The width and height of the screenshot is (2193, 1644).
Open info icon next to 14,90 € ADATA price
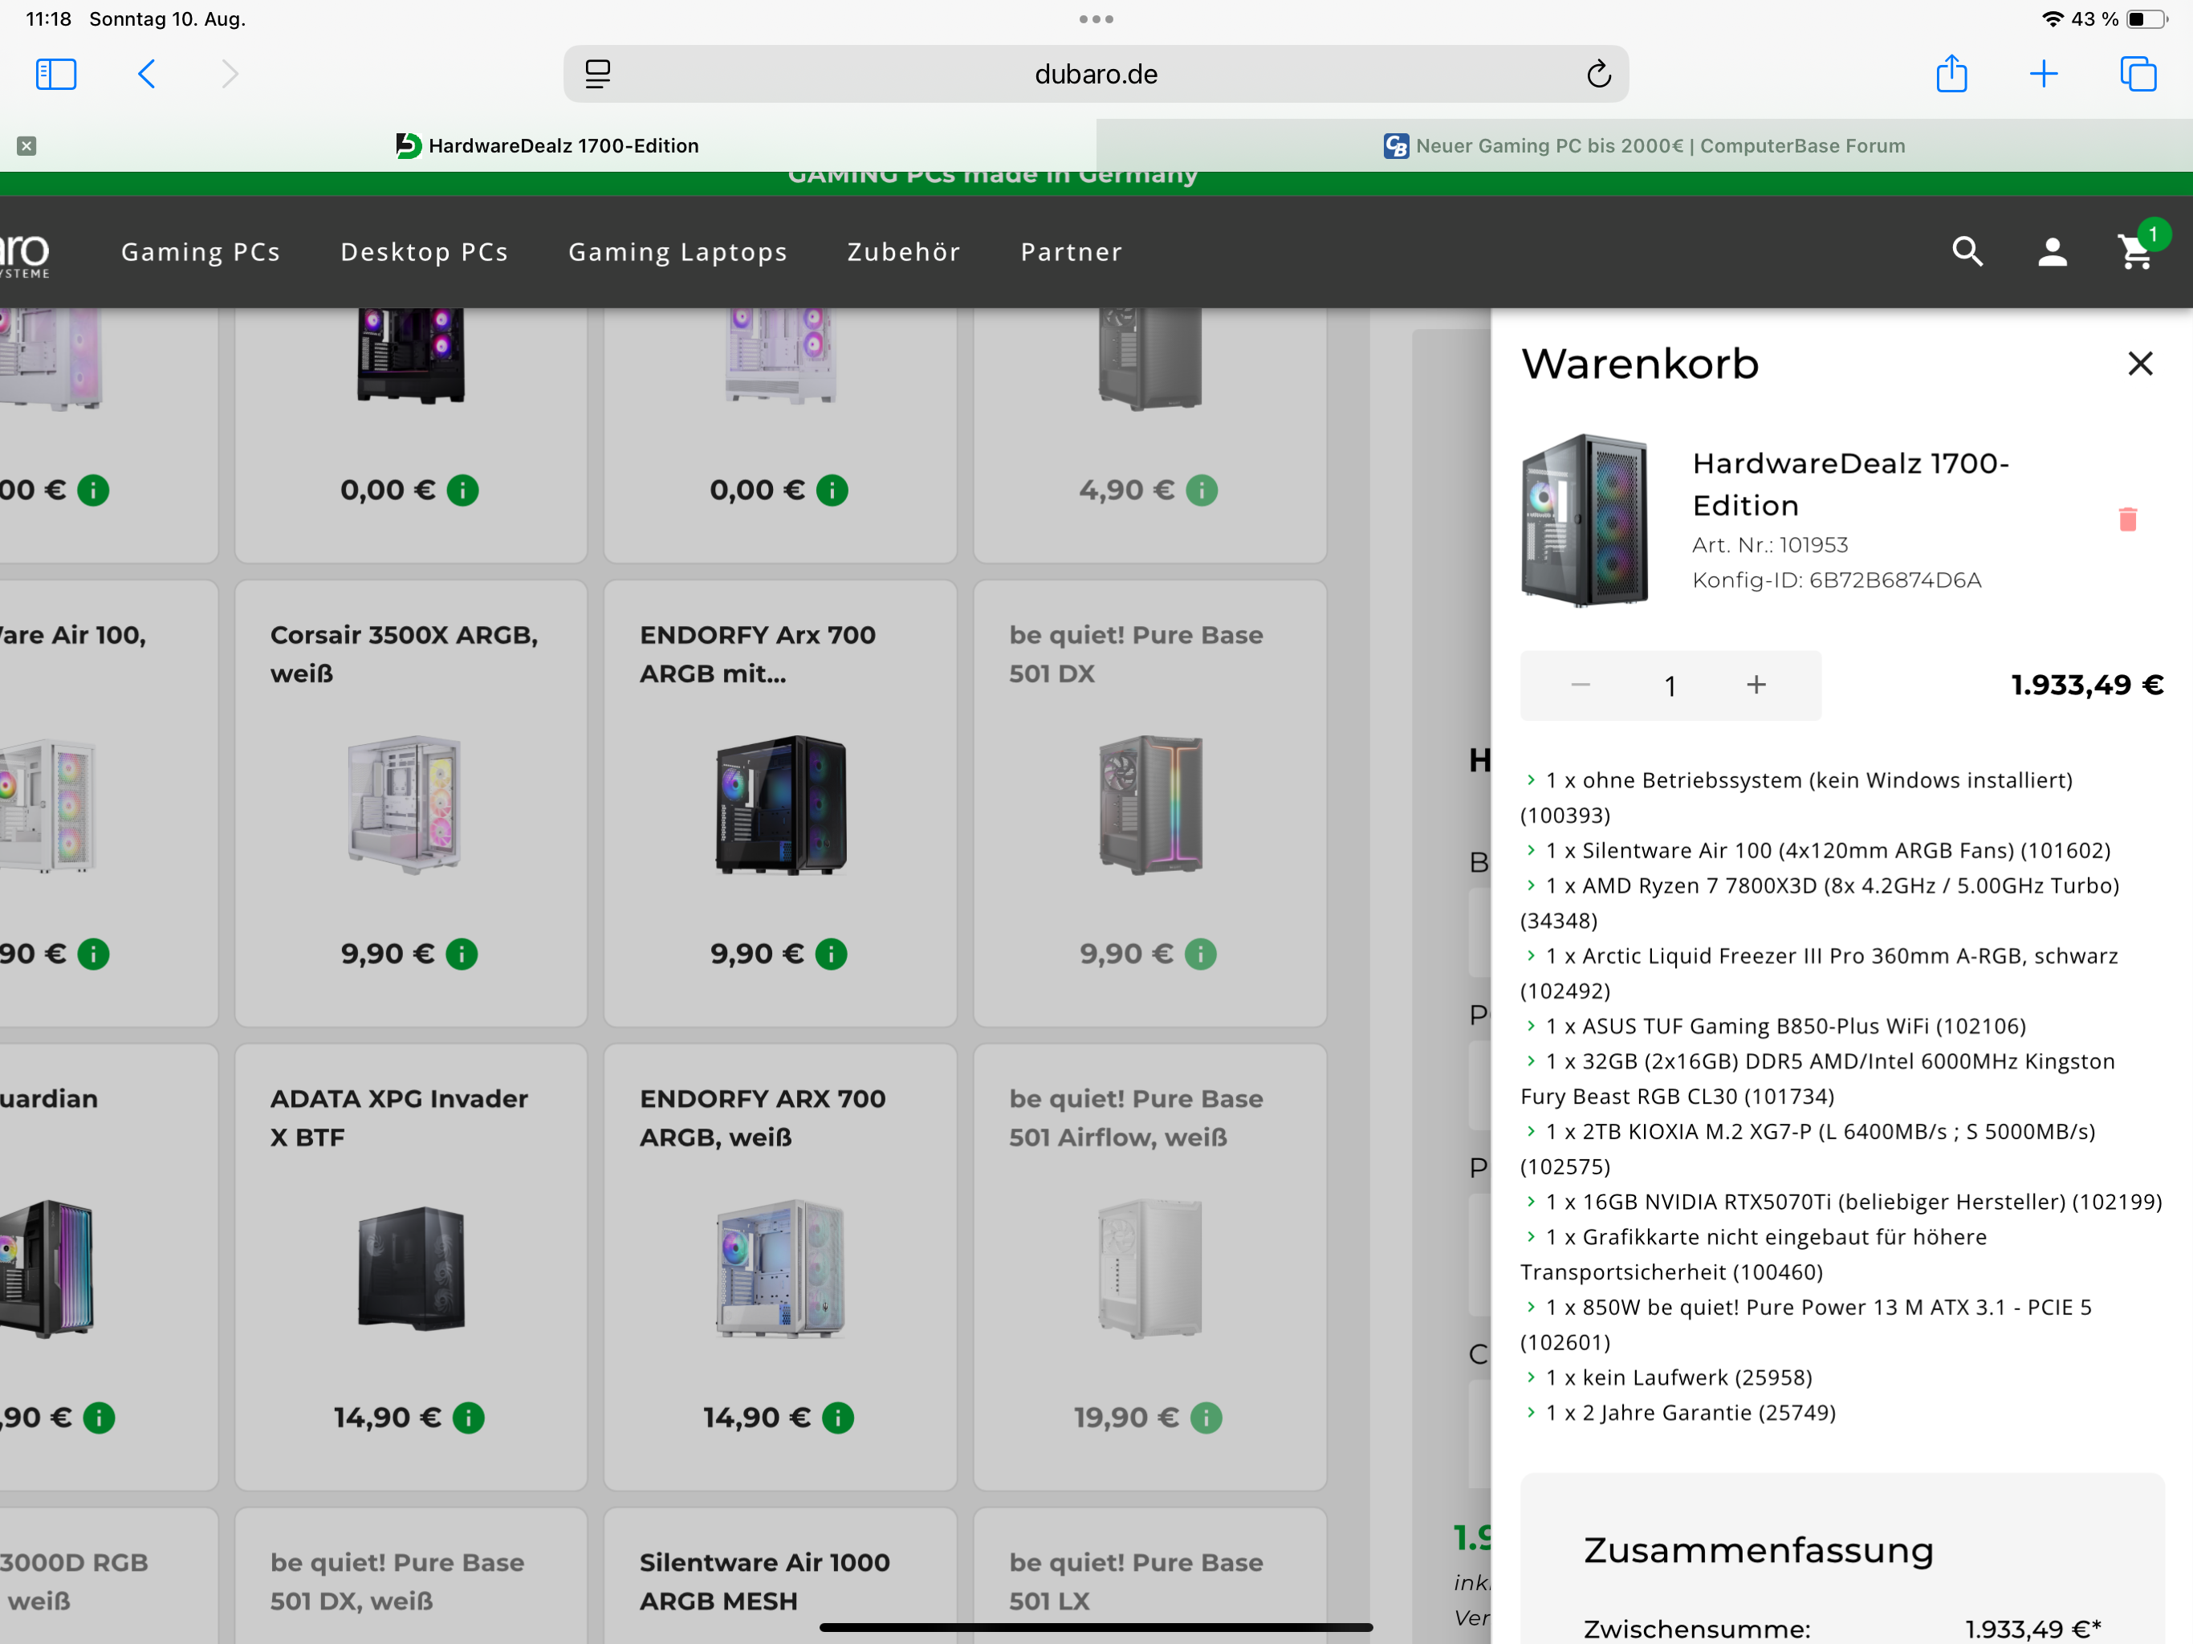coord(468,1418)
